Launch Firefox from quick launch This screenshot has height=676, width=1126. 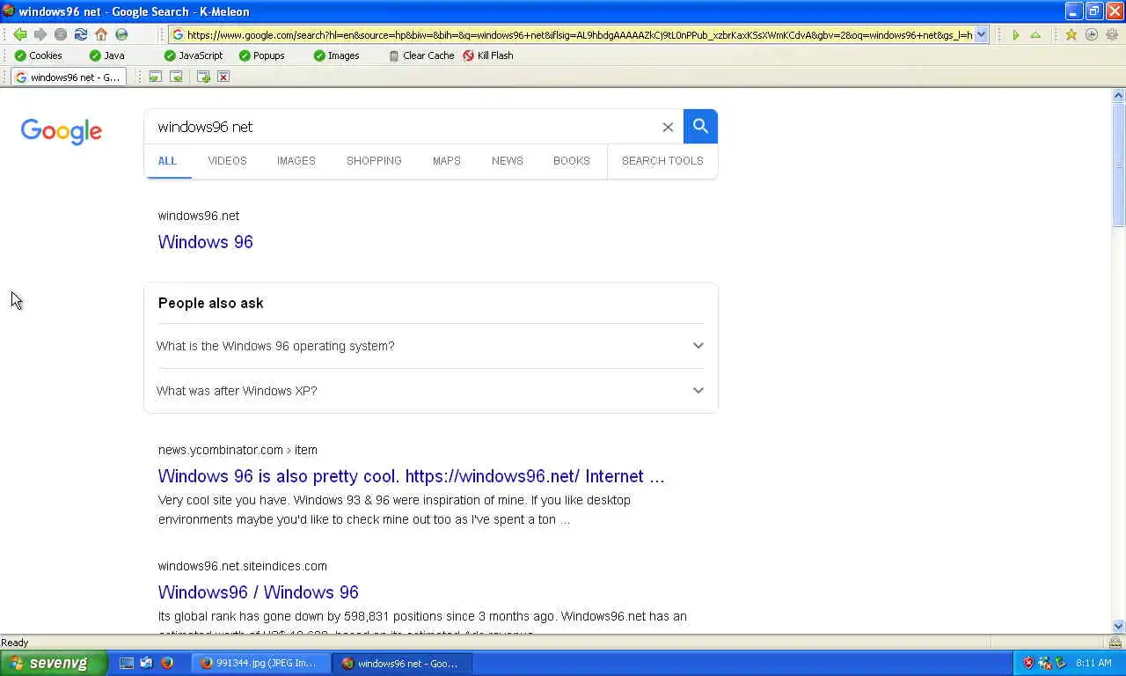coord(167,663)
